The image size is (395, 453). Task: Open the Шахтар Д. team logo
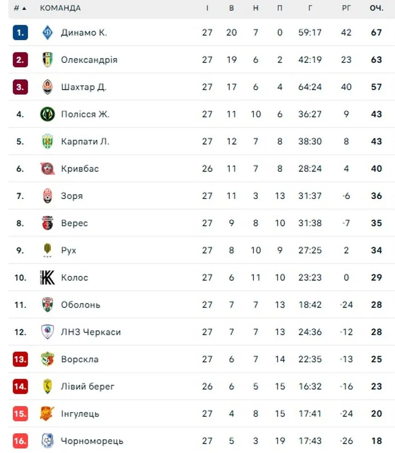click(47, 87)
